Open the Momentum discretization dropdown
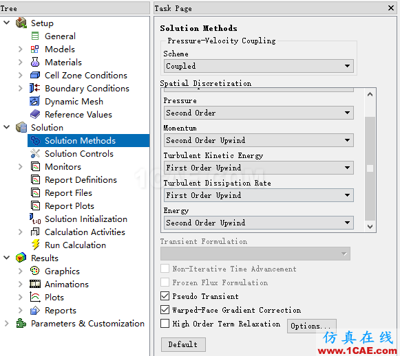Image resolution: width=400 pixels, height=356 pixels. coord(258,140)
